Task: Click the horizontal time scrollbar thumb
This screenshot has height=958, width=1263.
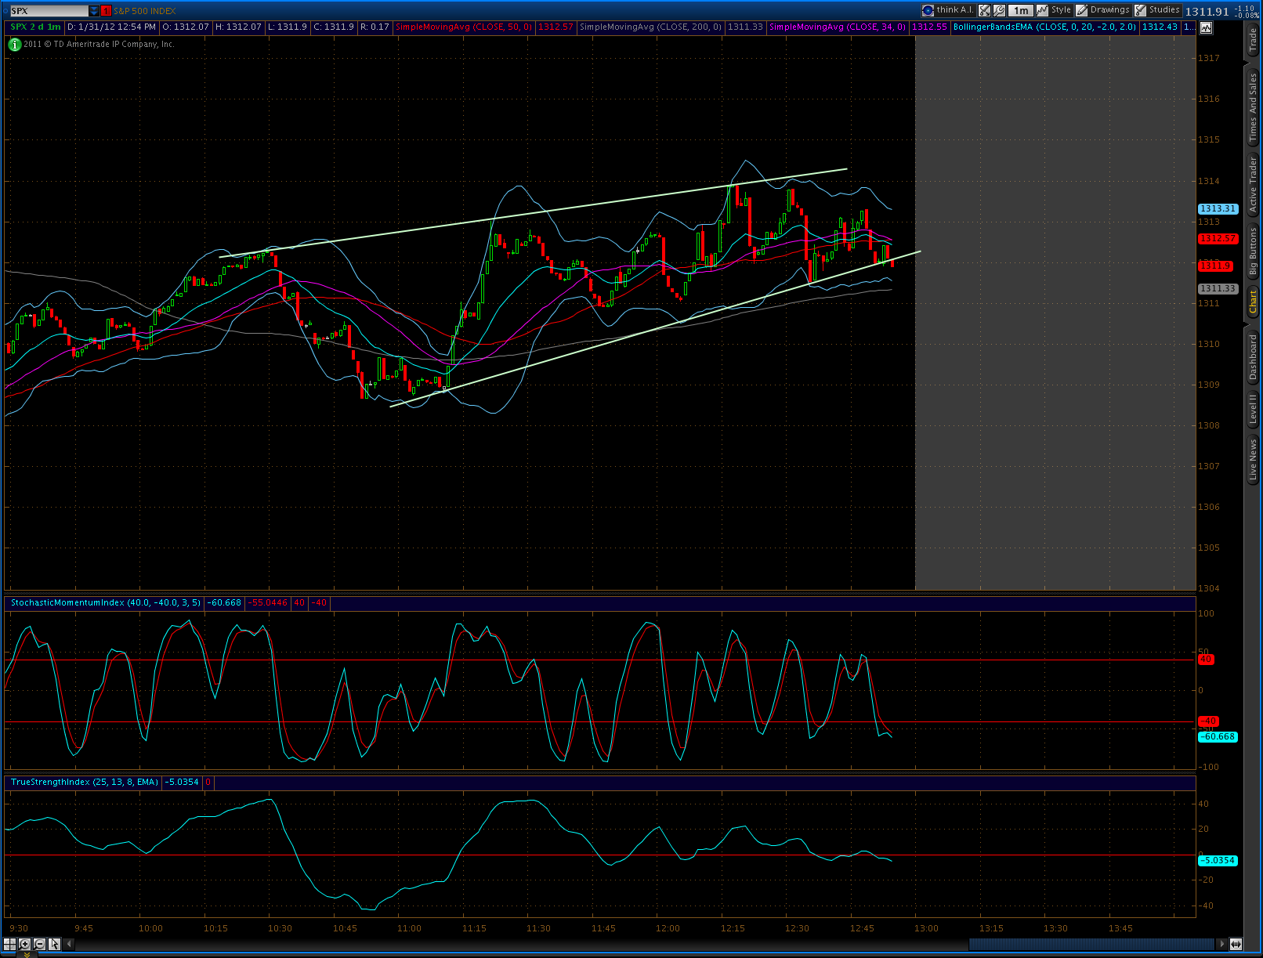Action: [1091, 944]
